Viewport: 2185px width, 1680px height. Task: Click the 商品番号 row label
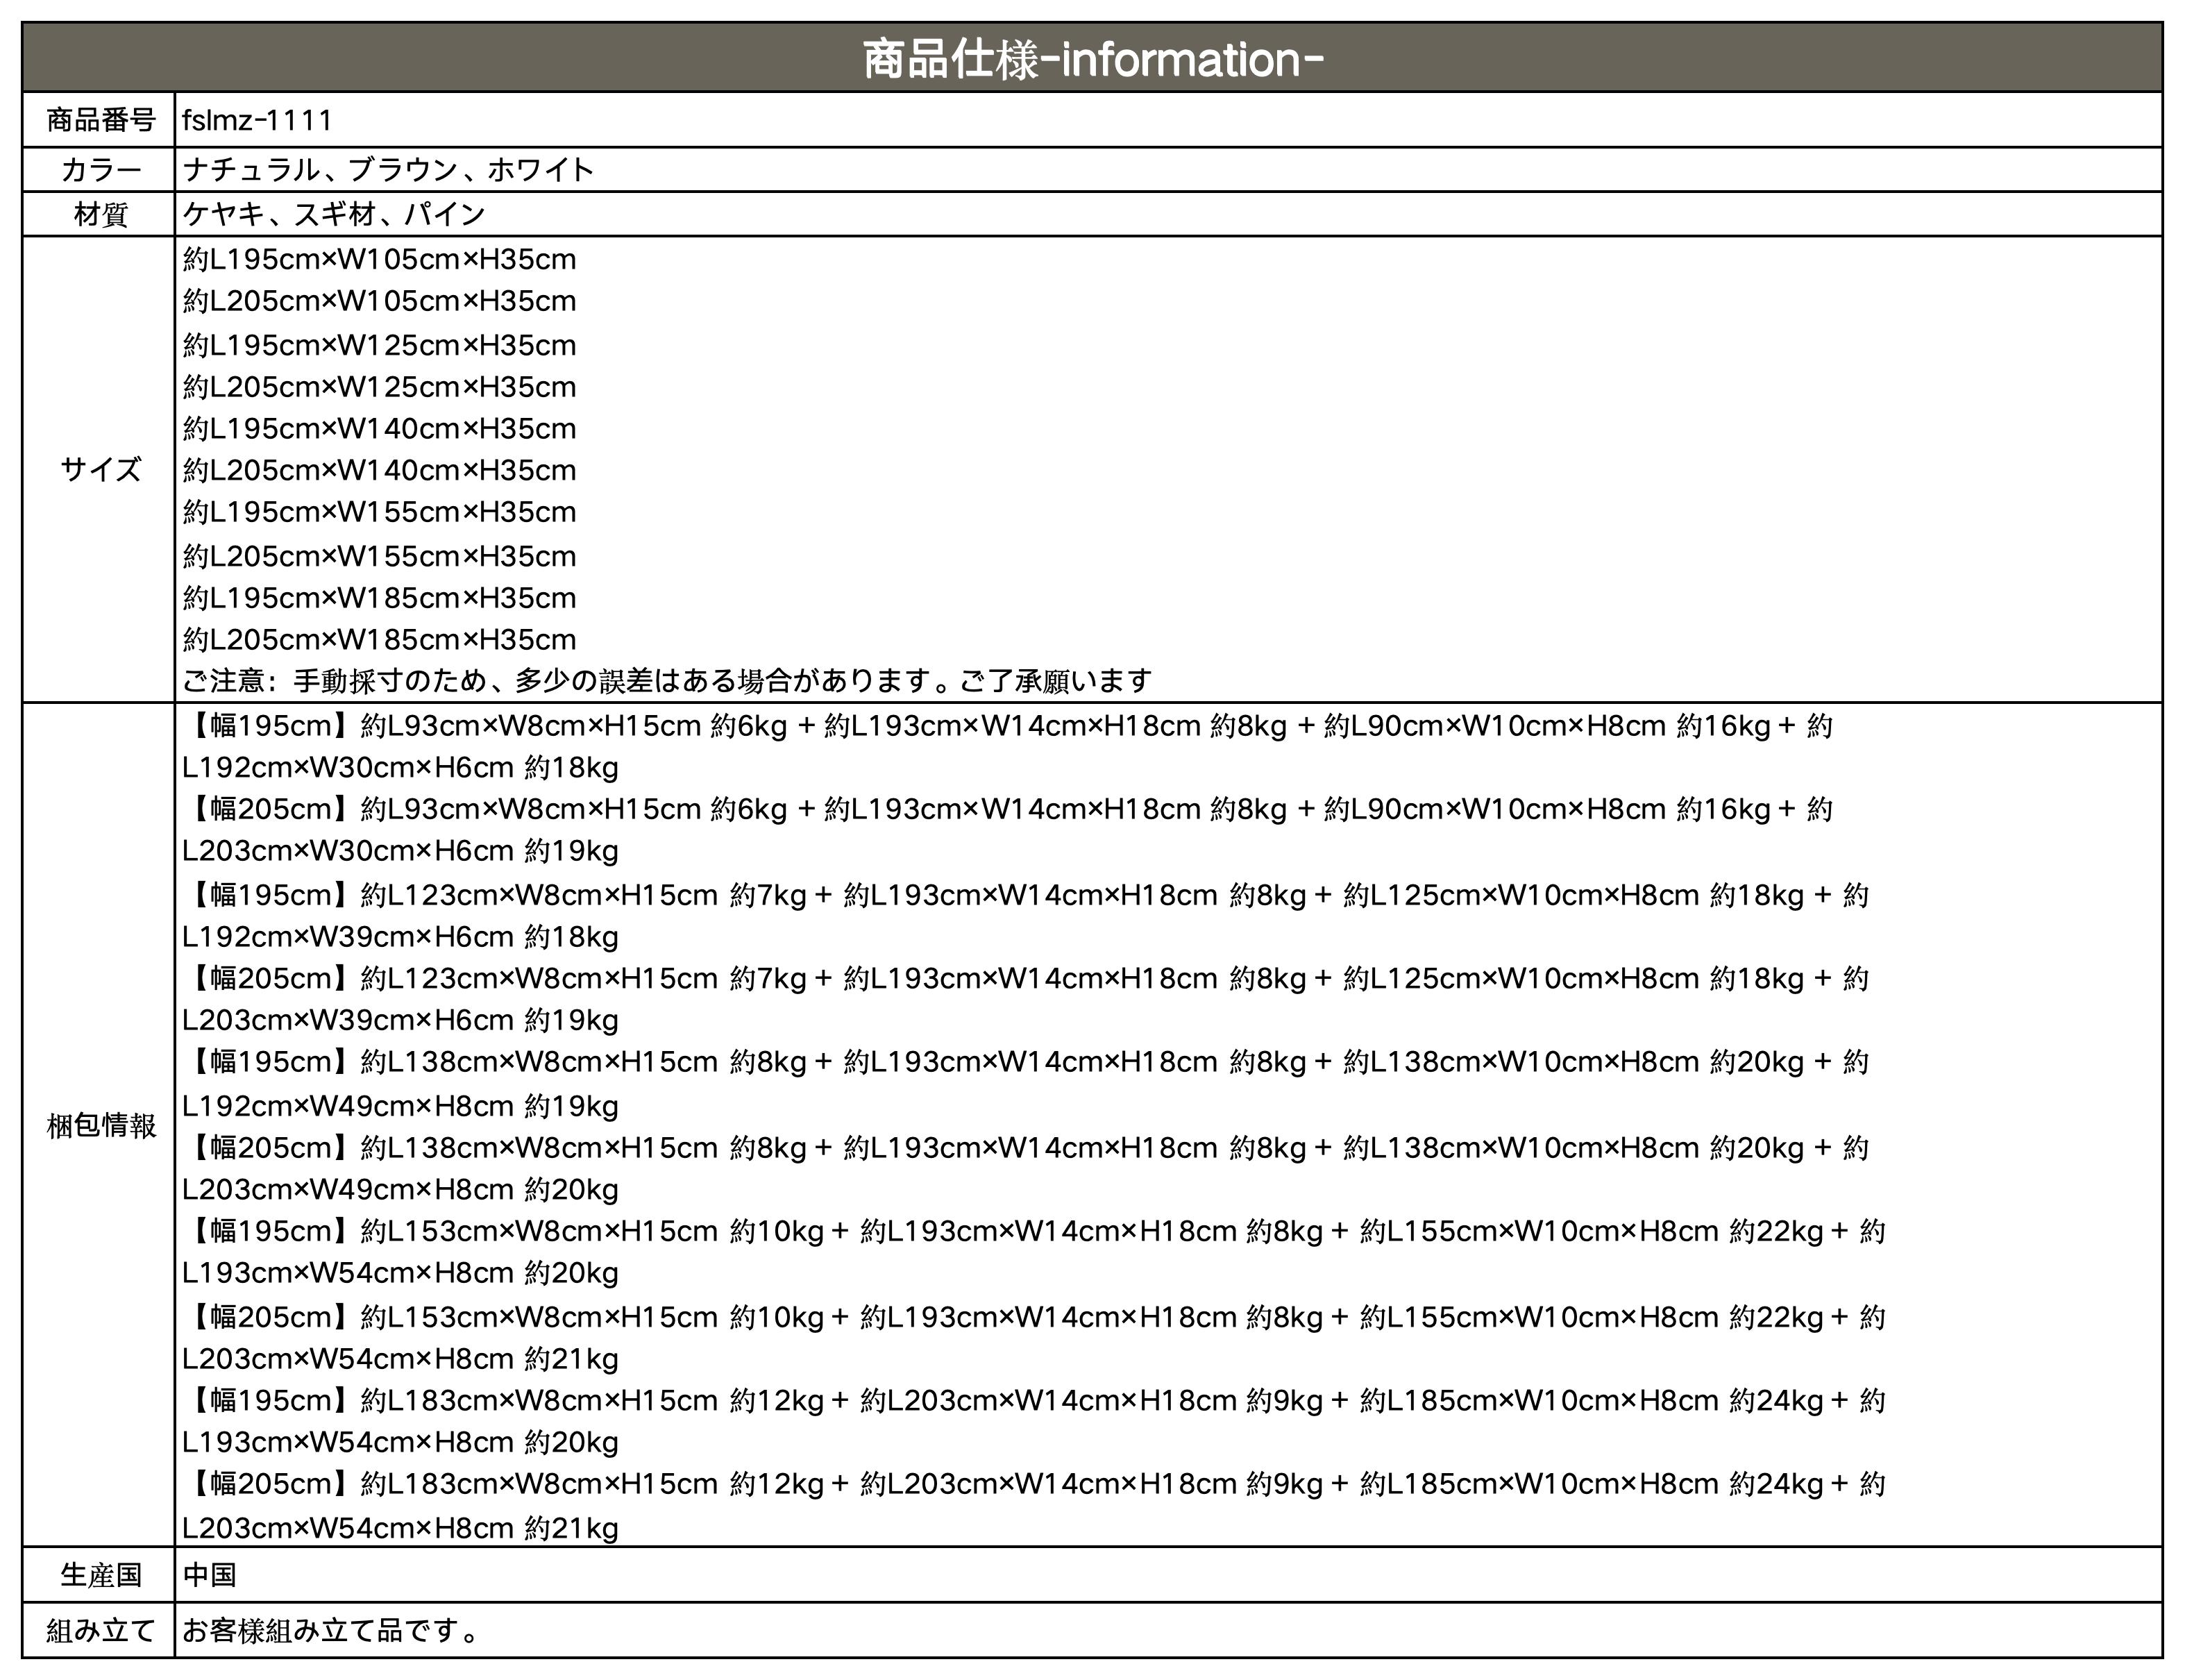[100, 121]
